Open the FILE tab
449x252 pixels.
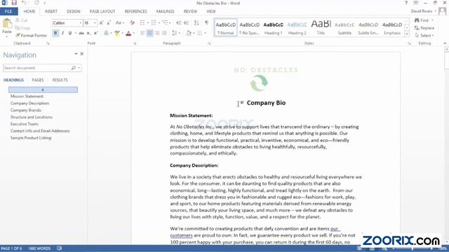click(x=8, y=11)
